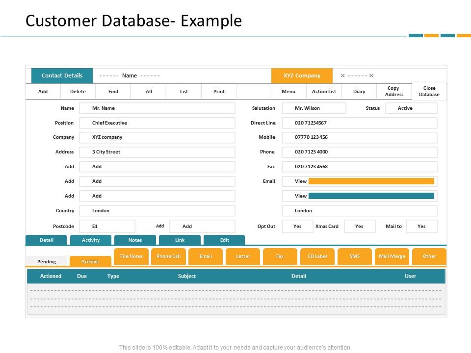Open the Status field showing Active
Screen dimensions: 471x353
[411, 108]
